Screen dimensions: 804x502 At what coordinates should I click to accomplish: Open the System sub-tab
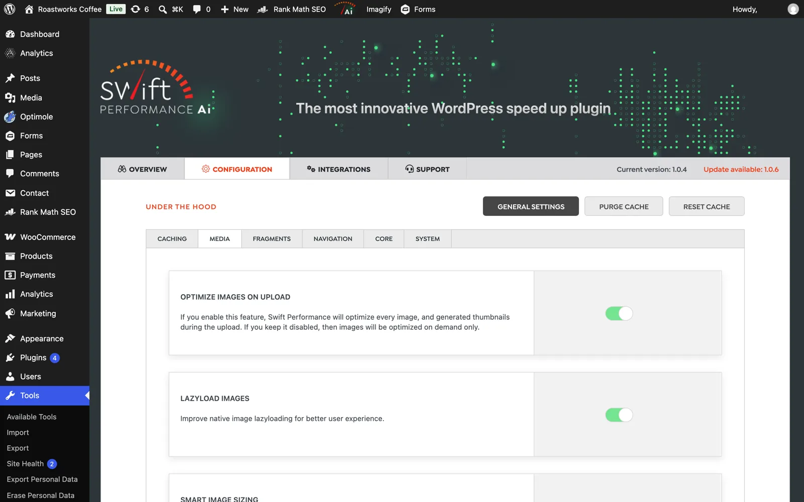[x=428, y=239]
